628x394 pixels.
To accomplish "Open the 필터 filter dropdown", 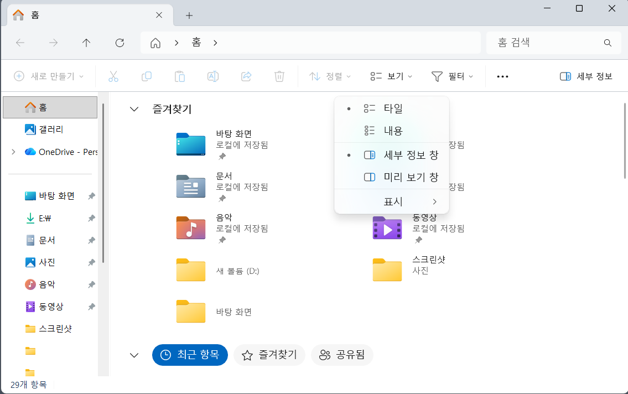I will 452,76.
